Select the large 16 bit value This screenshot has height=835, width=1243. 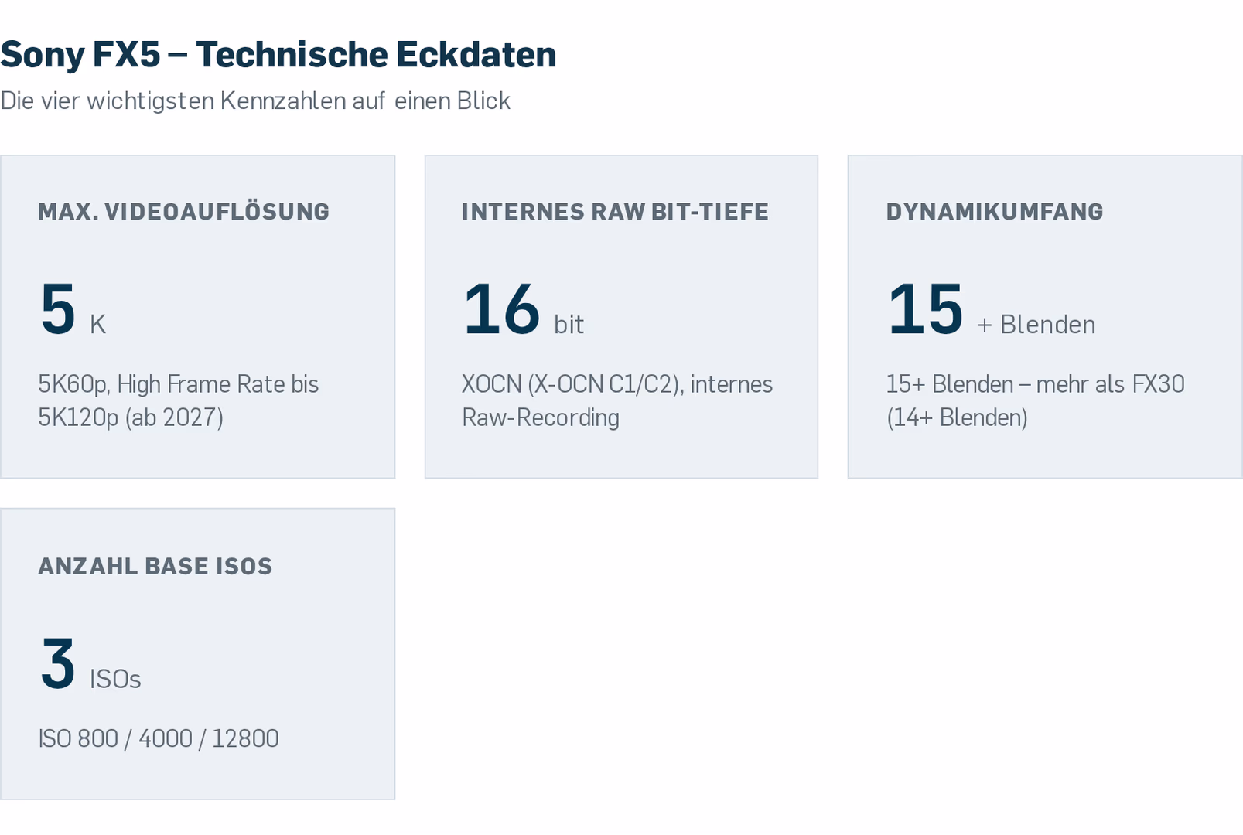[x=523, y=309]
